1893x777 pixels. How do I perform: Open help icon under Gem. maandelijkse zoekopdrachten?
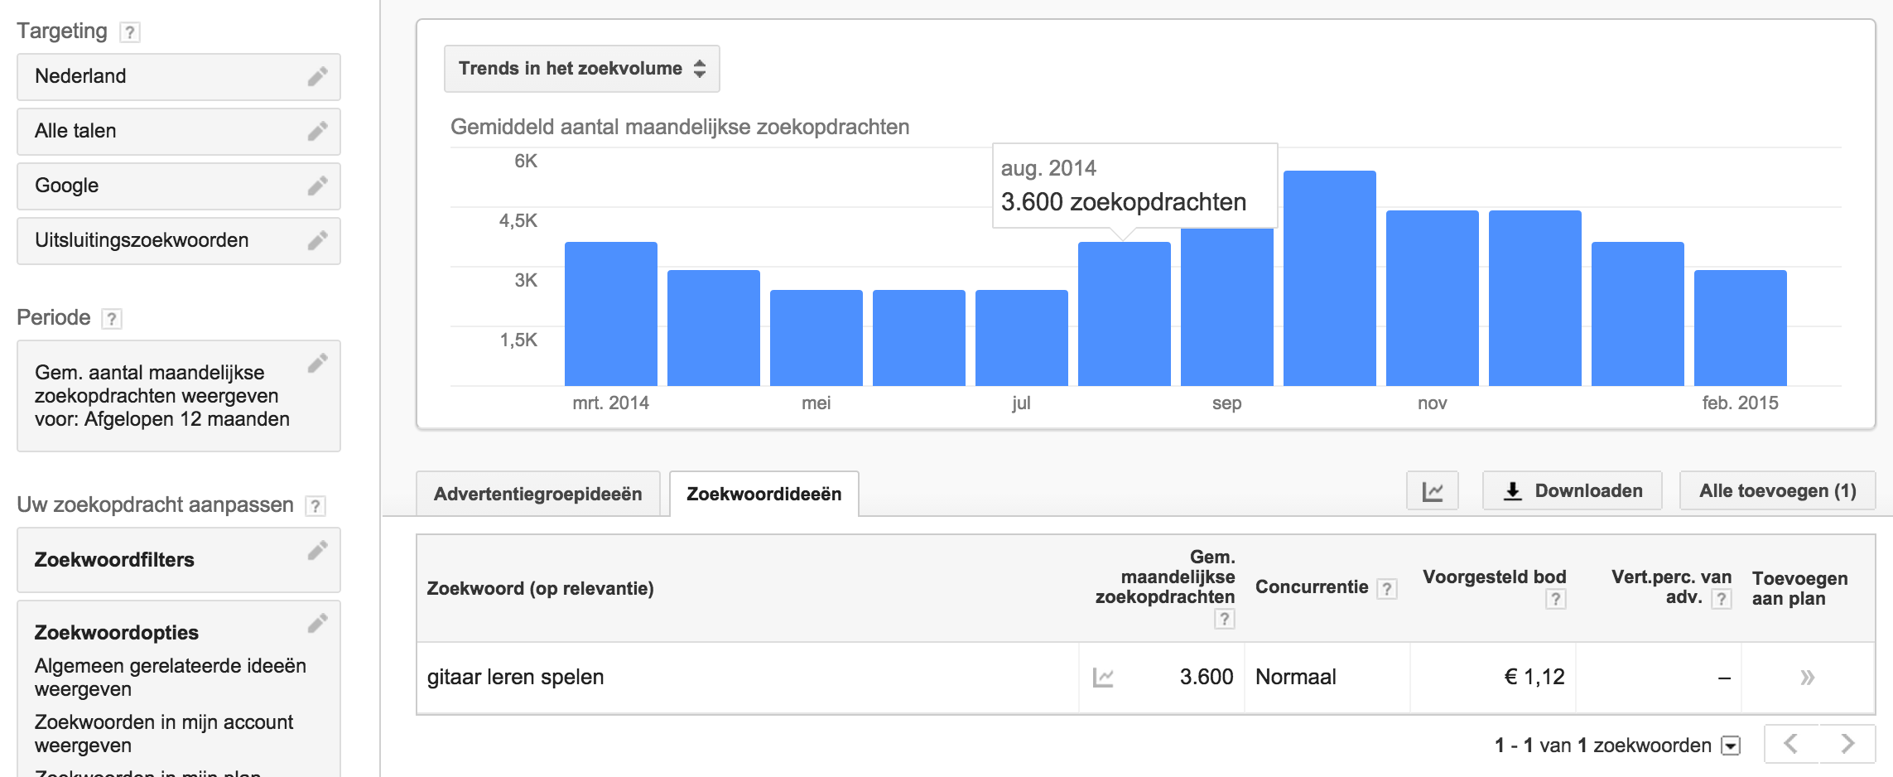(1225, 619)
